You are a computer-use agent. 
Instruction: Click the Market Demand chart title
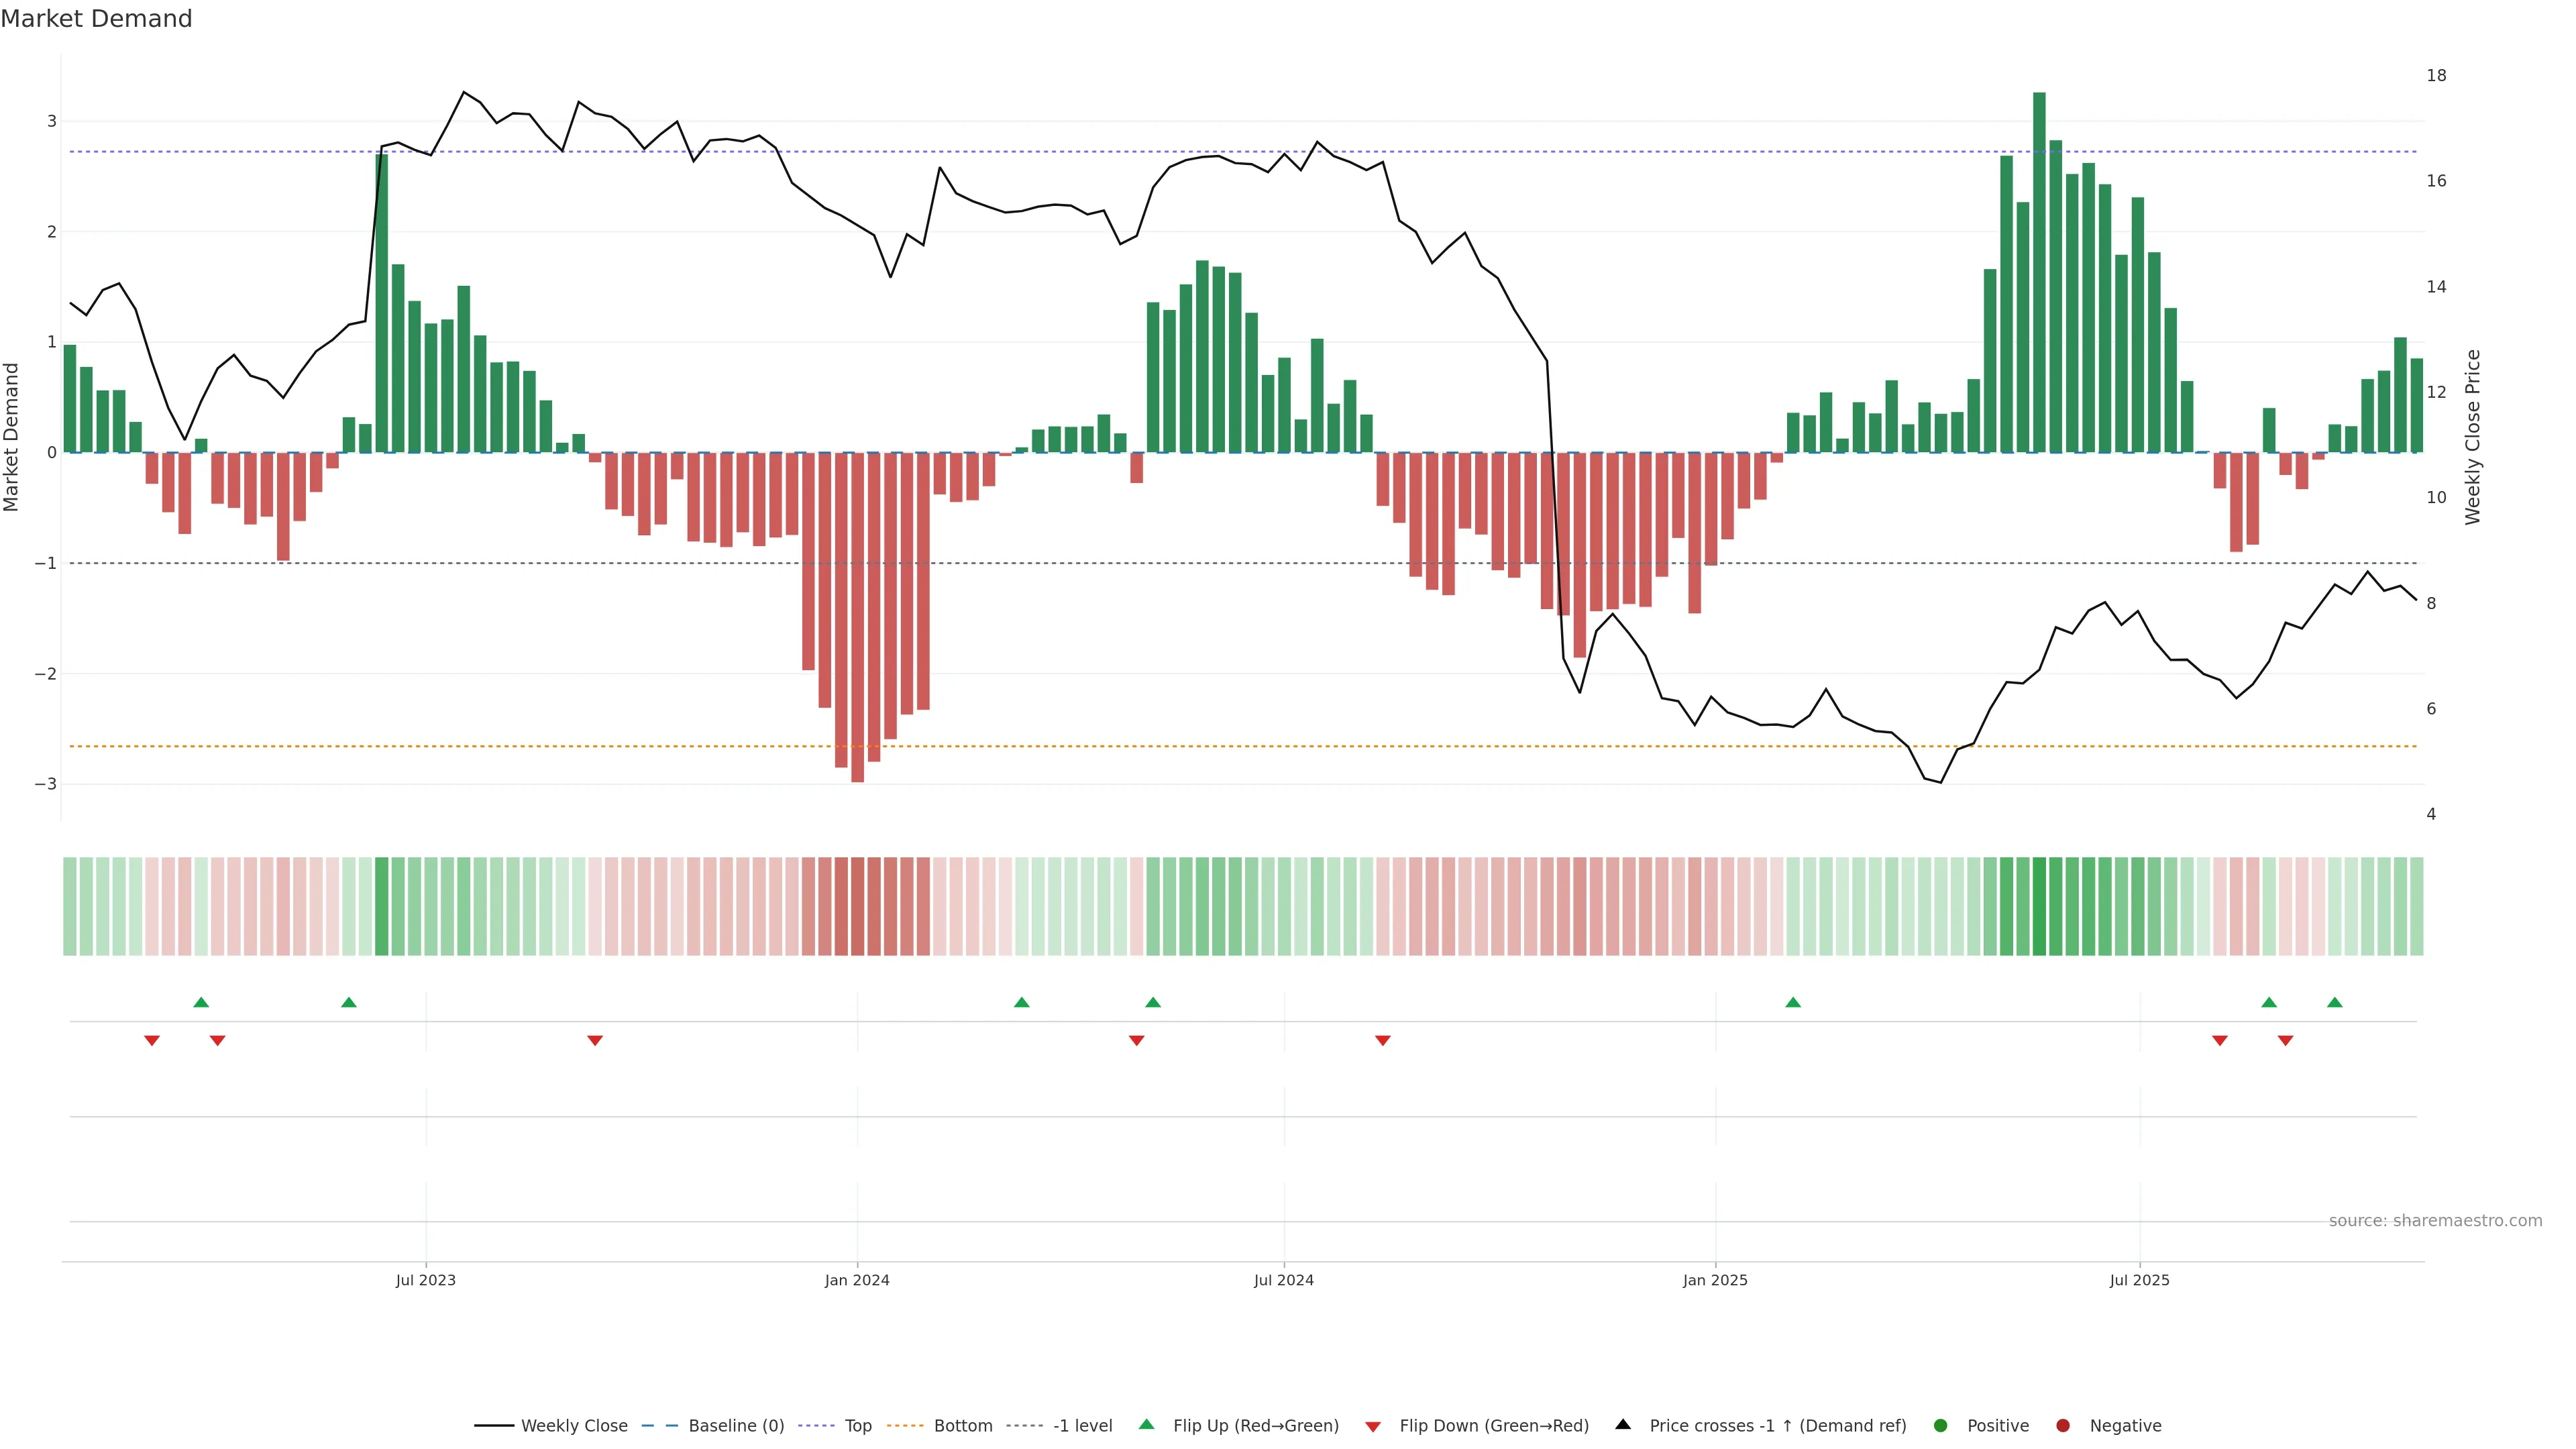96,19
